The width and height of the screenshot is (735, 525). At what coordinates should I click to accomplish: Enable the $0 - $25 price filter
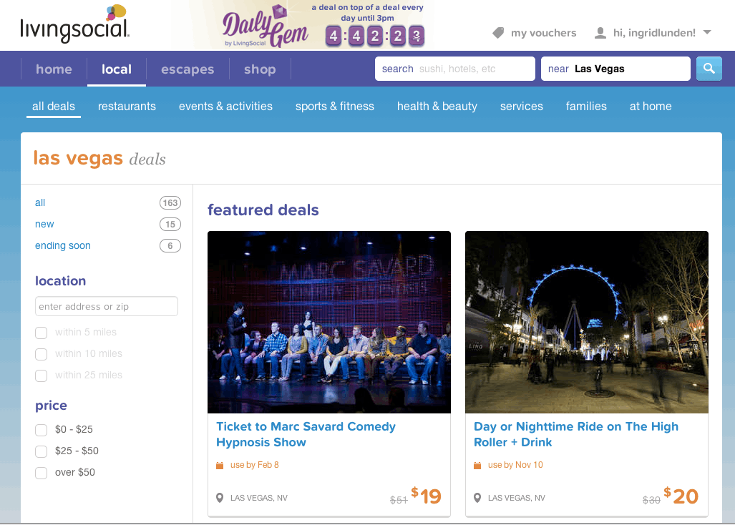[42, 430]
